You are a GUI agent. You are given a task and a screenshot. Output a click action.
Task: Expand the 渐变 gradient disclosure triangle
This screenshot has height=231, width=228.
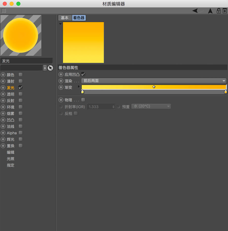(79, 87)
